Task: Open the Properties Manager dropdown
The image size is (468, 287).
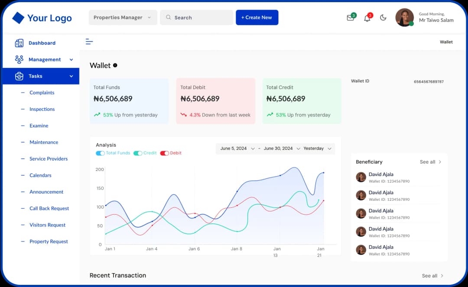Action: coord(123,17)
